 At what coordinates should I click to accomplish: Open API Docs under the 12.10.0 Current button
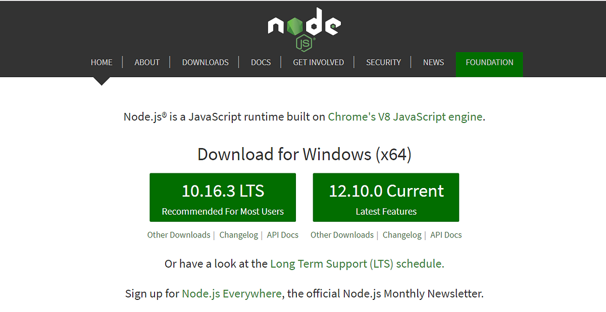click(446, 235)
